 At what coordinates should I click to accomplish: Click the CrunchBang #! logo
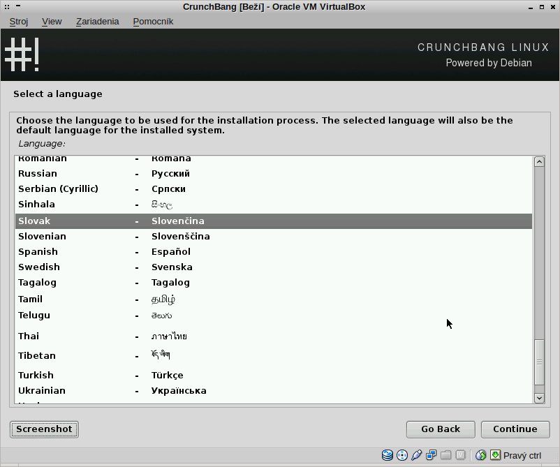[x=22, y=54]
